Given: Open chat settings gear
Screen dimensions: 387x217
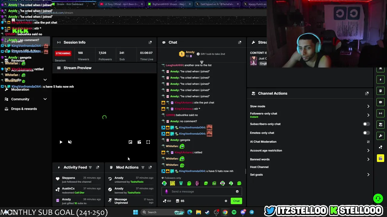Looking at the screenshot, I should click(226, 201).
